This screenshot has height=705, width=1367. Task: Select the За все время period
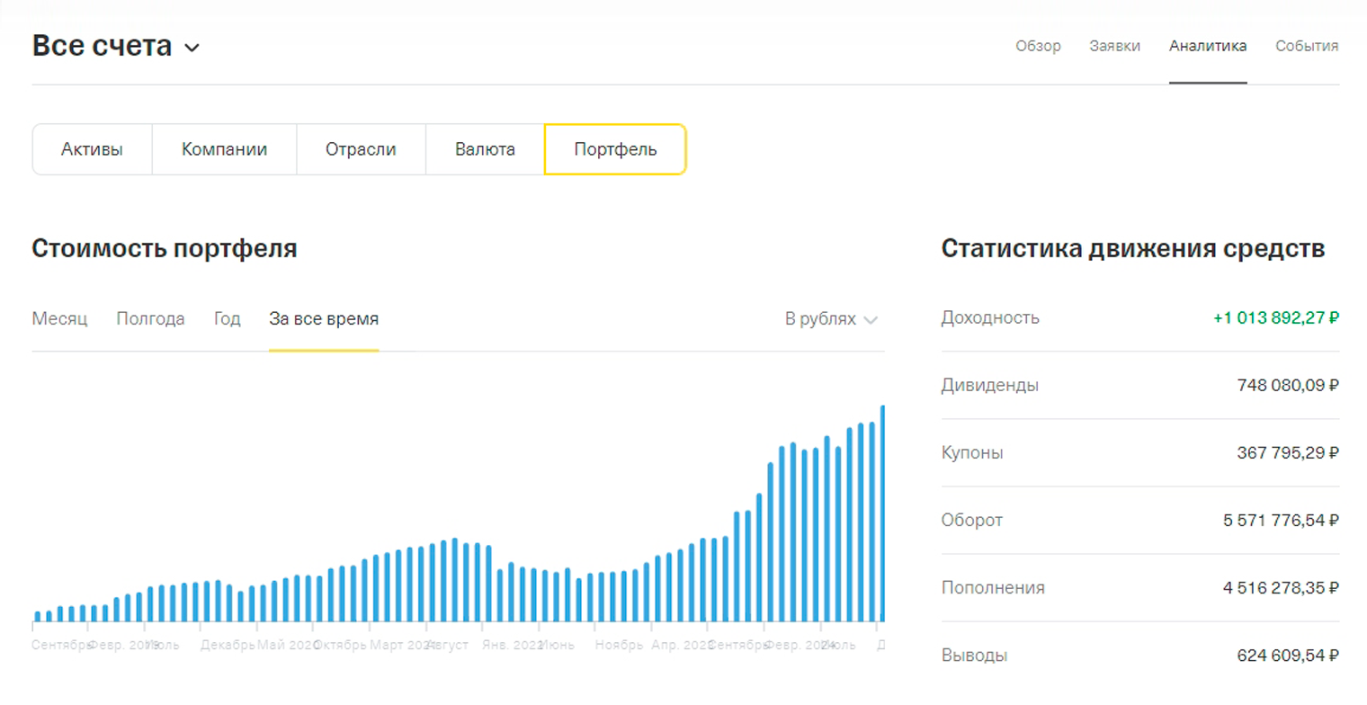(324, 319)
